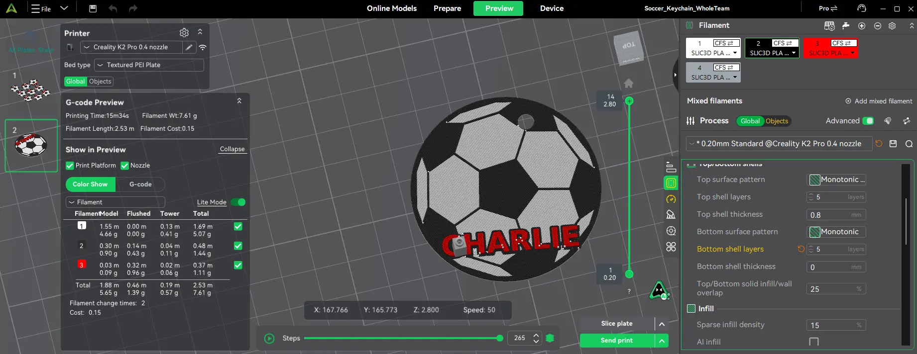Expand the Filament view type dropdown
The height and width of the screenshot is (354, 917).
click(115, 202)
